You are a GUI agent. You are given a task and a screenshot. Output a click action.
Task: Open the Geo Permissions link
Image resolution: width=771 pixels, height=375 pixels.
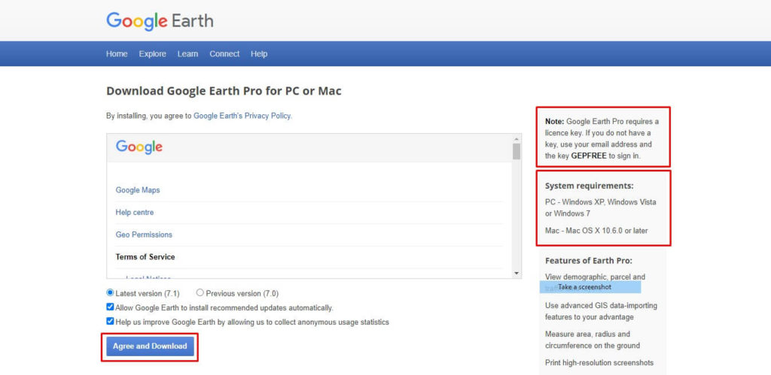click(144, 234)
